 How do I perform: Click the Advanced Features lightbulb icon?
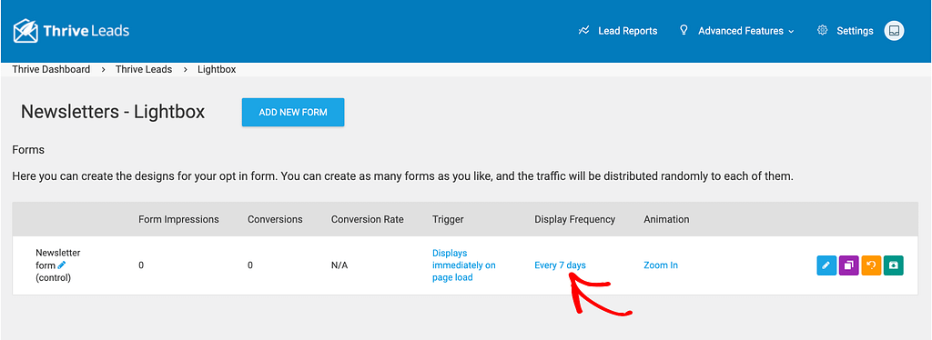tap(684, 30)
